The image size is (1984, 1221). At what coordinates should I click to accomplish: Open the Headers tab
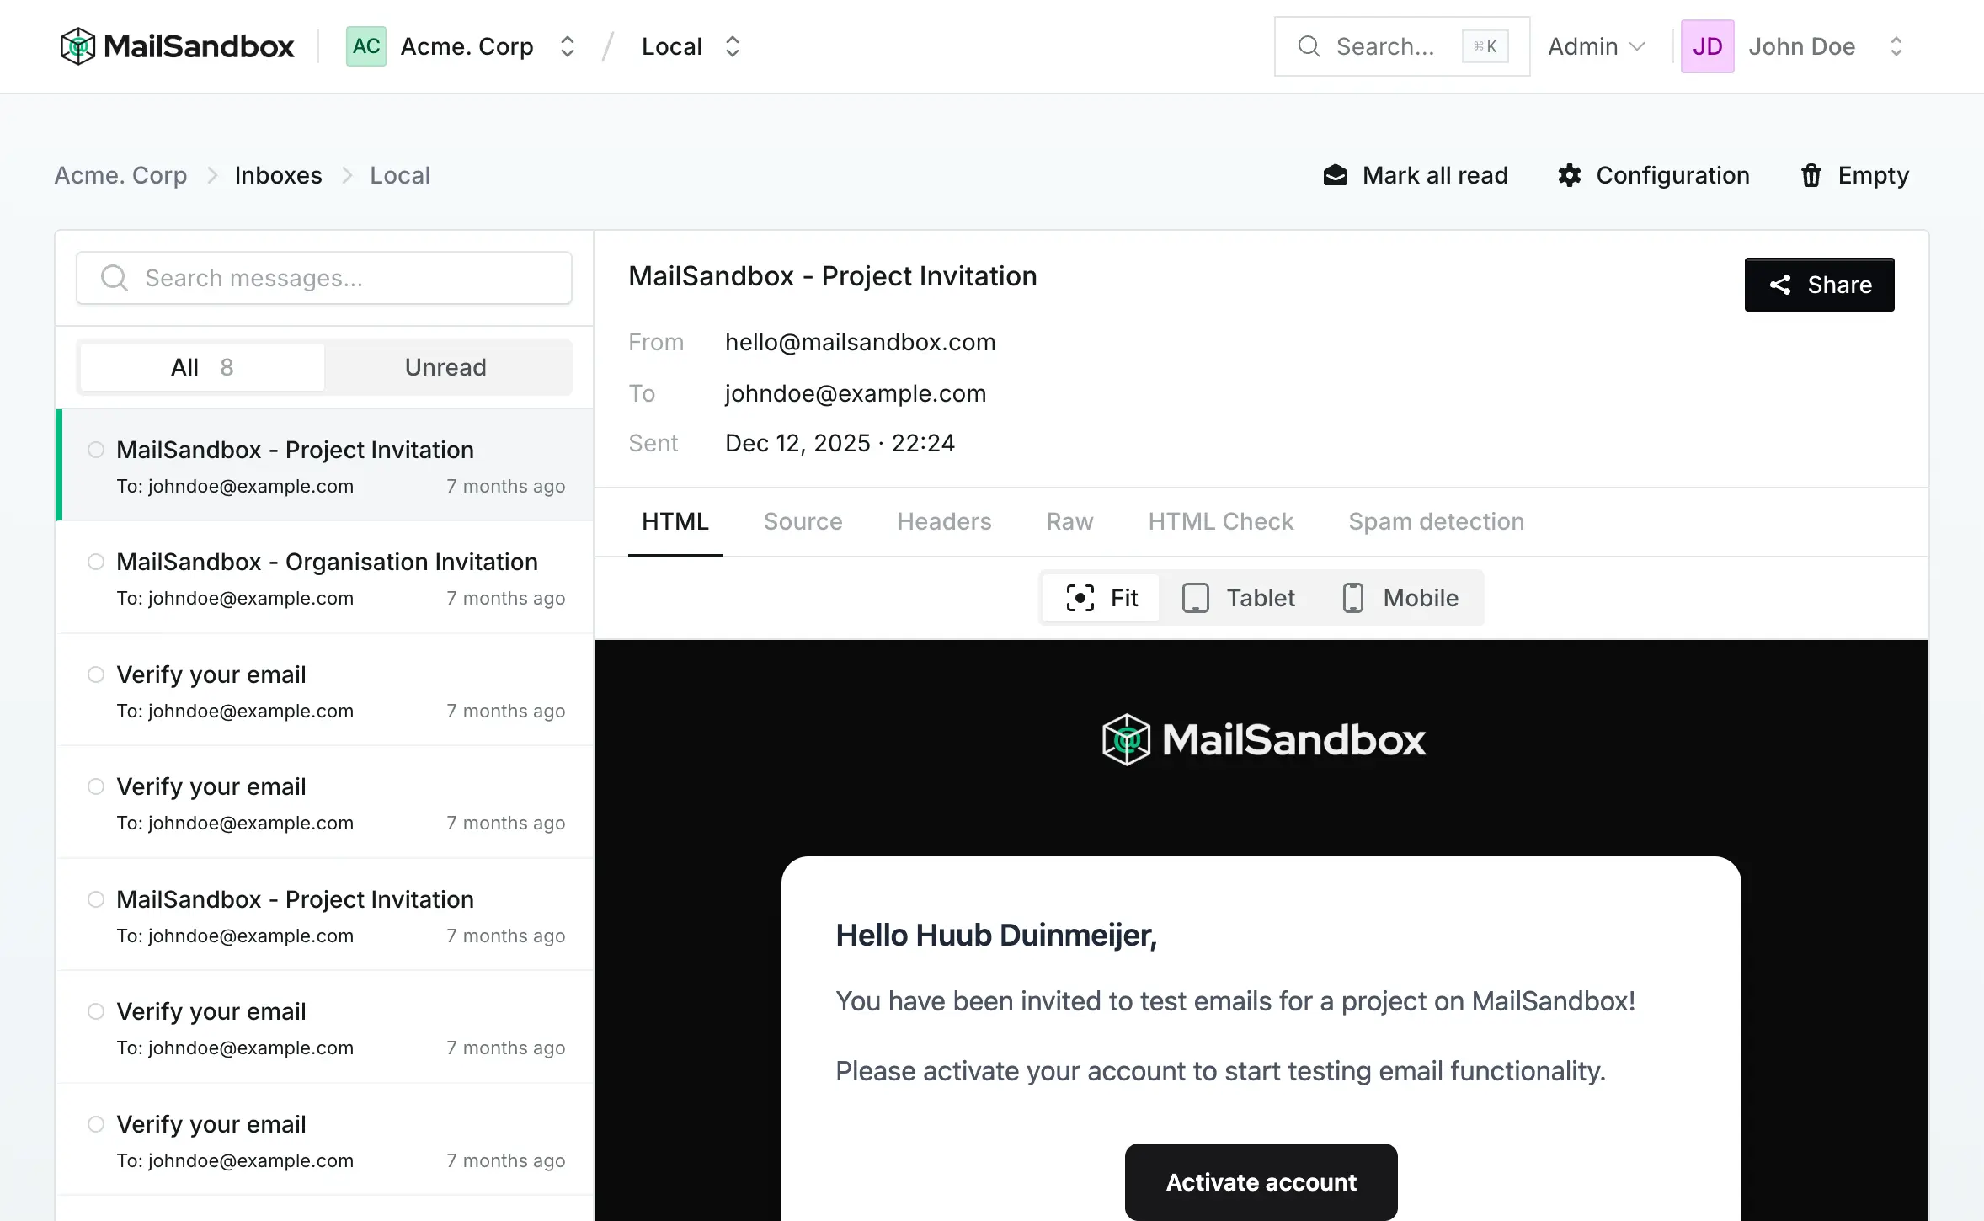click(944, 521)
